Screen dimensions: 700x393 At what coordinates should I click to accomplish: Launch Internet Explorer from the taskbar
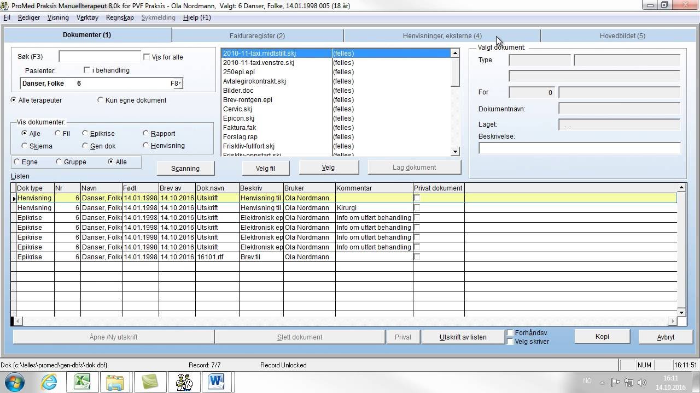49,382
